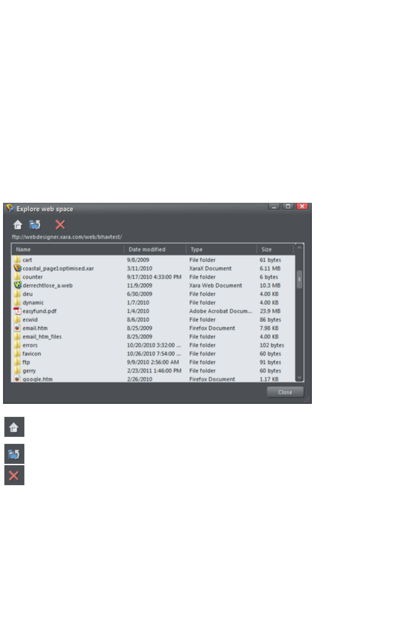Click the email.htm Firefox document icon
The width and height of the screenshot is (419, 634).
click(17, 328)
